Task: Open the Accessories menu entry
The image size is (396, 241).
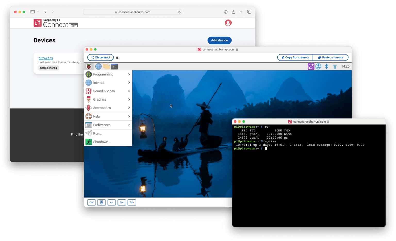Action: [x=108, y=108]
